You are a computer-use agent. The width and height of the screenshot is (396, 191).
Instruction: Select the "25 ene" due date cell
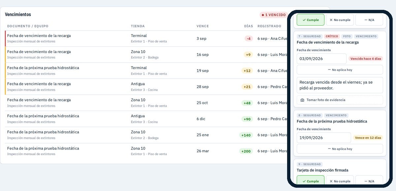coord(203,135)
